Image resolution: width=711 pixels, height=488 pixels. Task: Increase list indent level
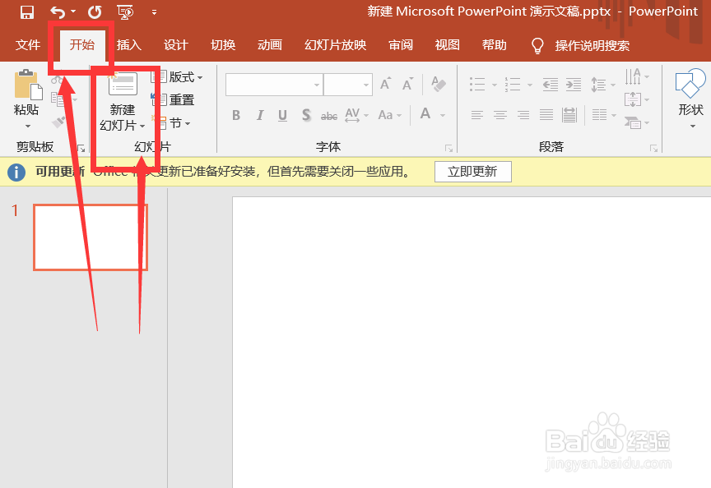(574, 84)
